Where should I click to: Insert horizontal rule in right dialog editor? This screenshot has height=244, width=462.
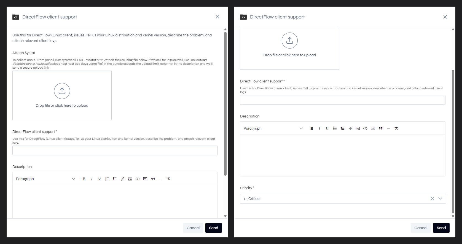(x=388, y=128)
